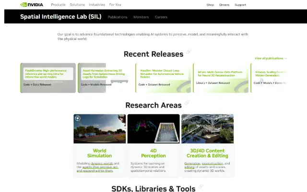The height and width of the screenshot is (192, 307).
Task: Click the NVIDIA logo
Action: [x=32, y=4]
